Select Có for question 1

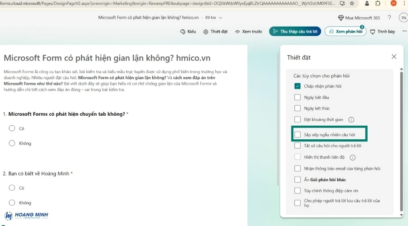12,128
